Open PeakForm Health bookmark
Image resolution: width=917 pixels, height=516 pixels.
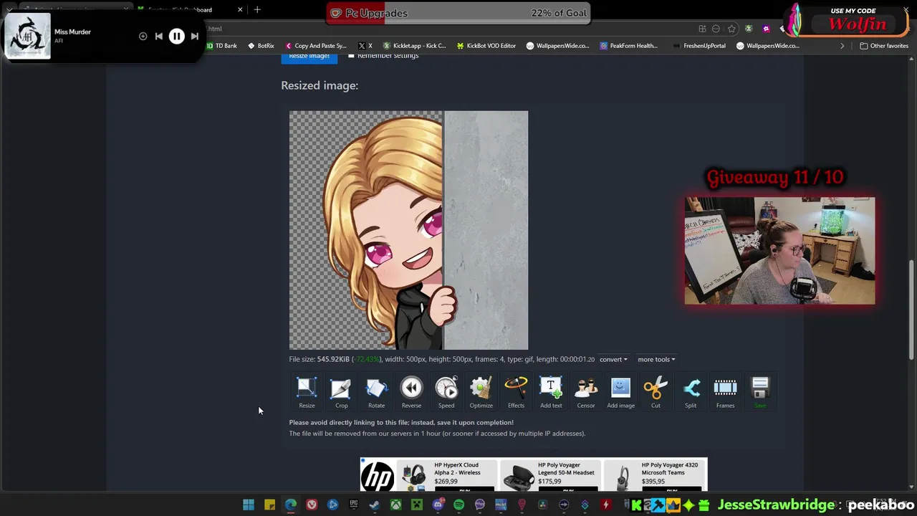(629, 46)
